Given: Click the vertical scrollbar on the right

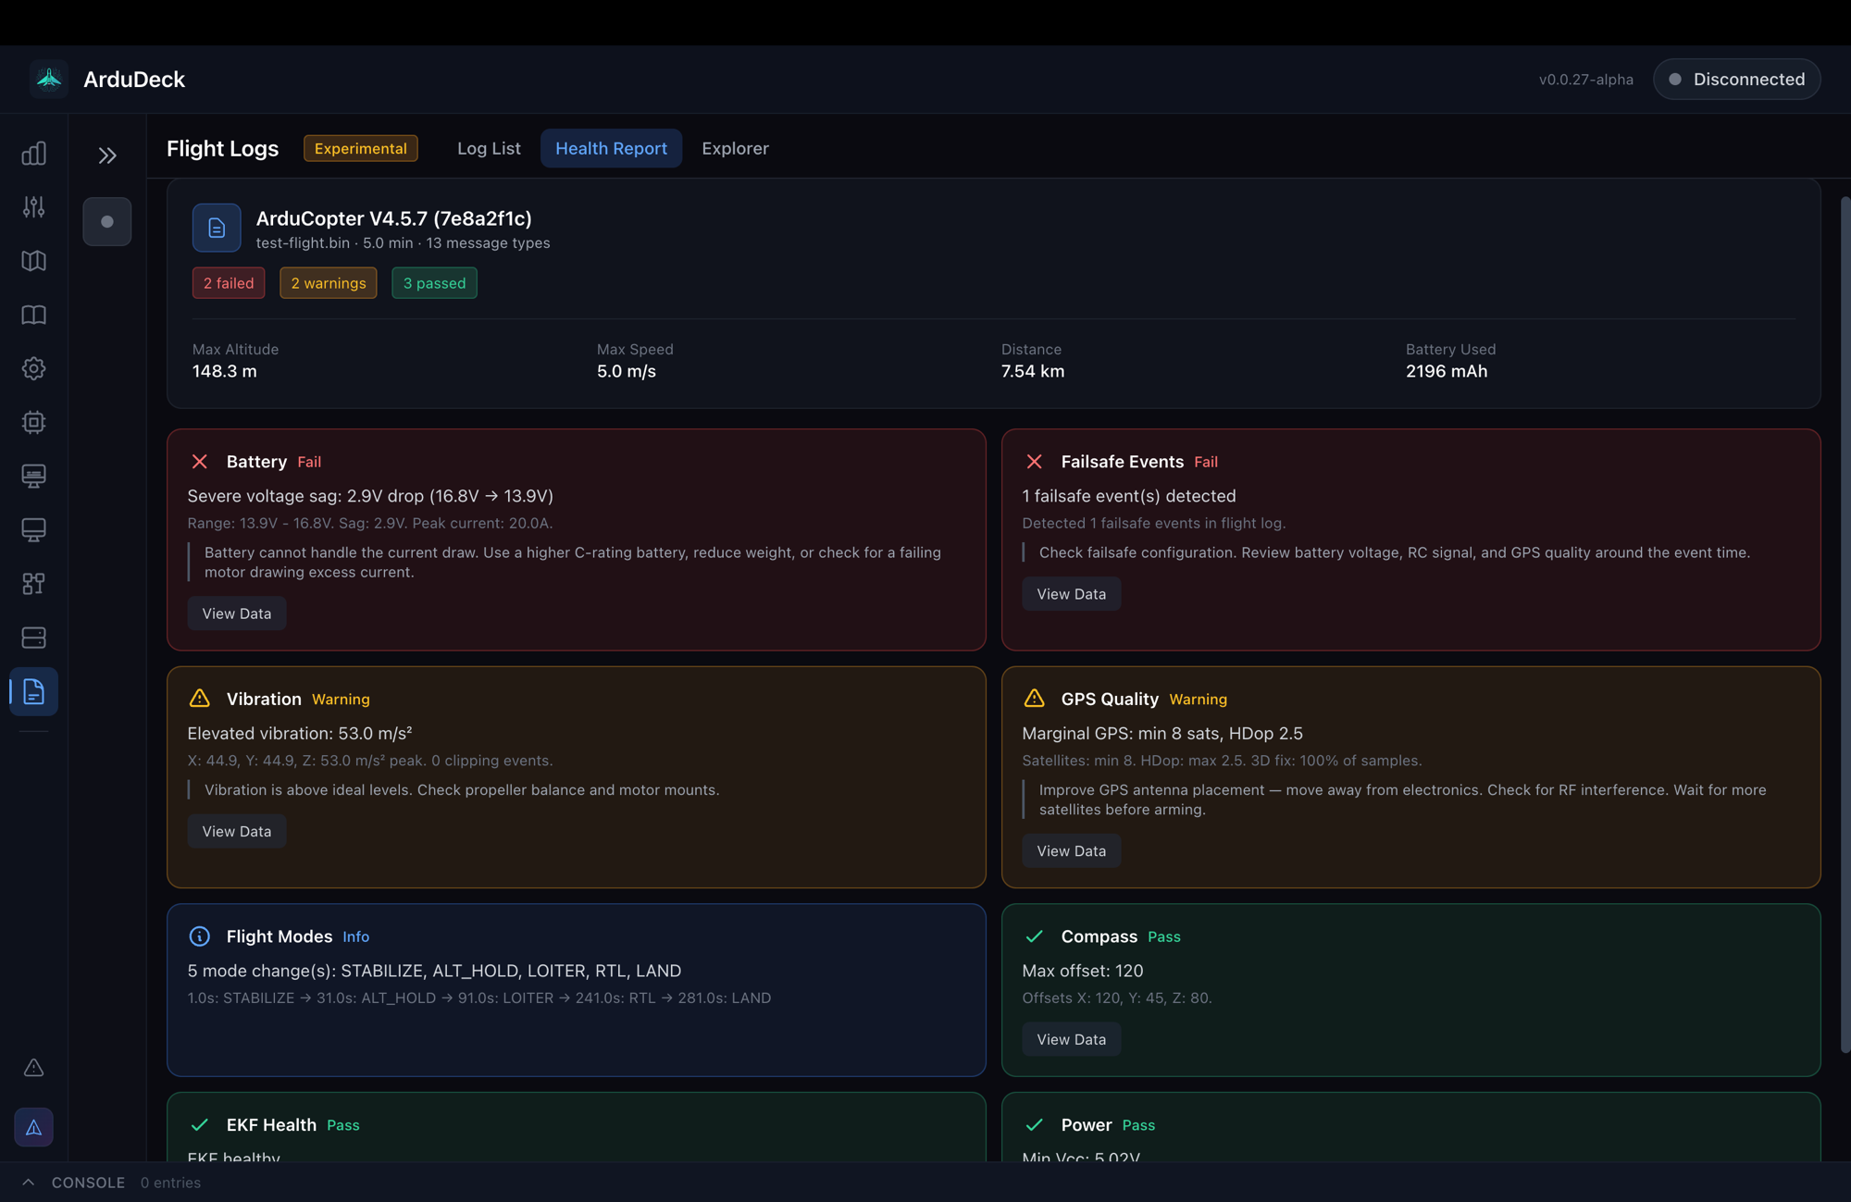Looking at the screenshot, I should click(x=1844, y=624).
